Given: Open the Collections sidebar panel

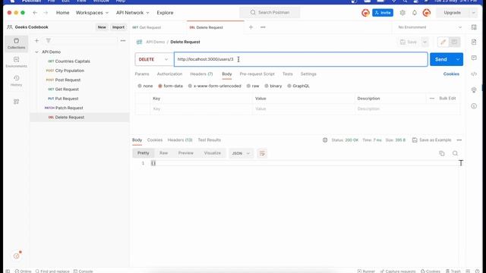Looking at the screenshot, I should point(16,43).
